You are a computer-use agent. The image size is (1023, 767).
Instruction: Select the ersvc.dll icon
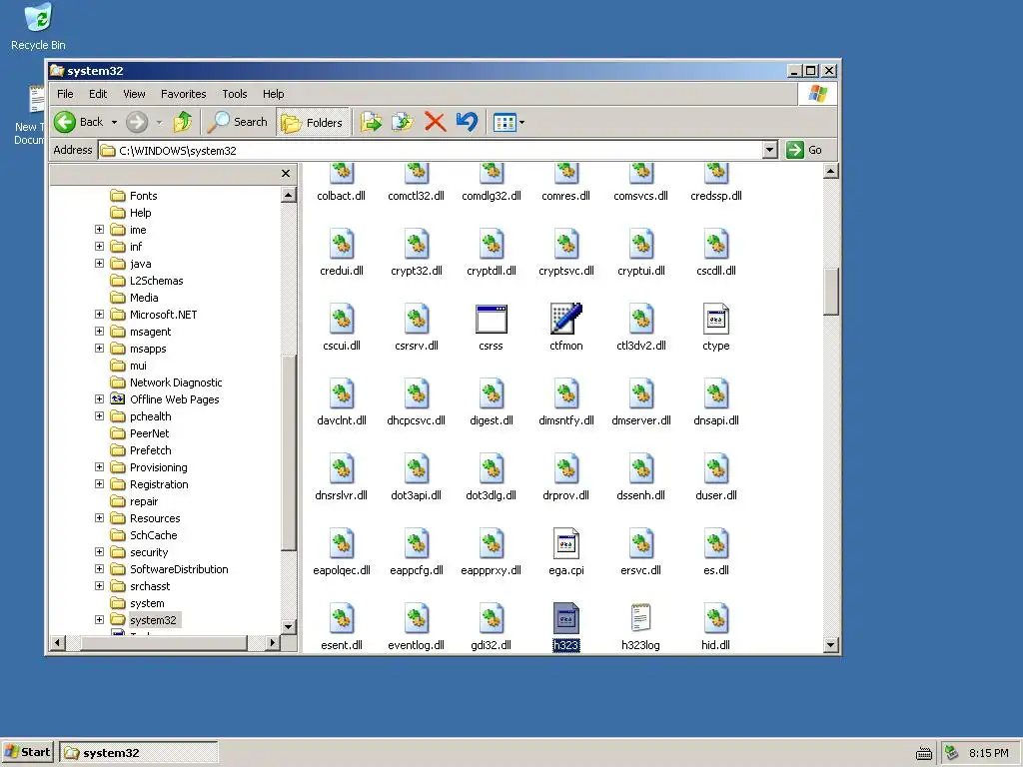640,543
